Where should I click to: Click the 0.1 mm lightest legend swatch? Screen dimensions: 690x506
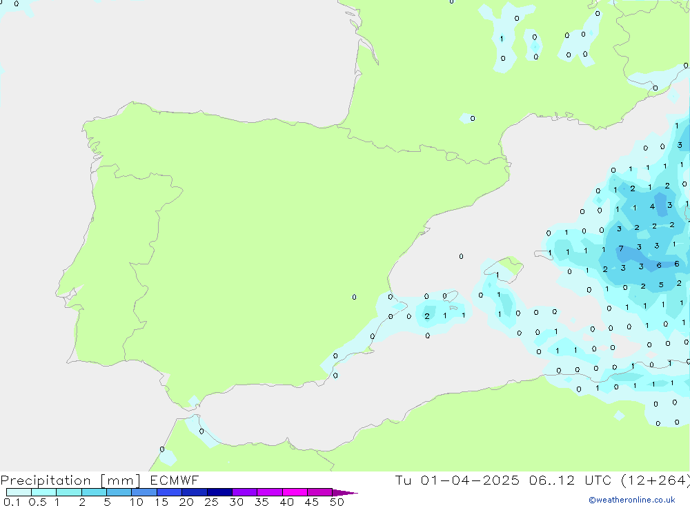19,492
